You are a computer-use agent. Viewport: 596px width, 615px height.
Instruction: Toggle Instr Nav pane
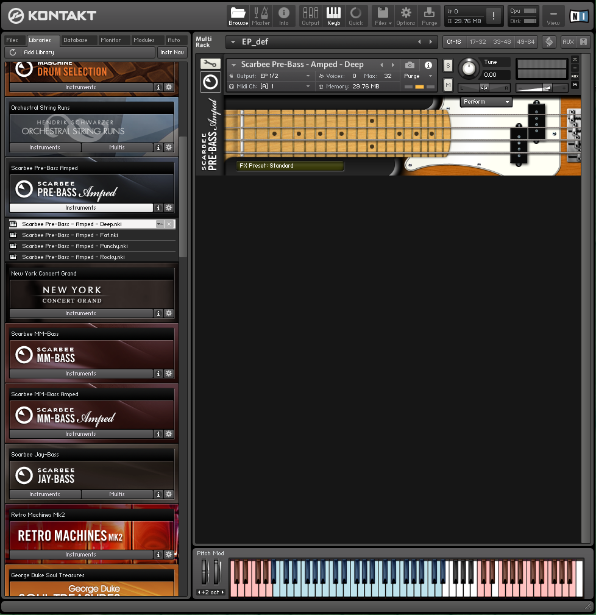point(172,52)
